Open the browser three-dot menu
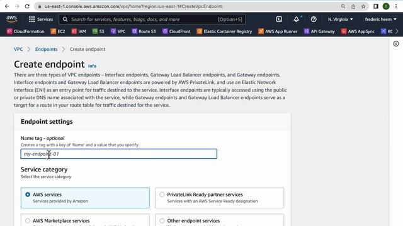The height and width of the screenshot is (226, 403). pos(396,6)
